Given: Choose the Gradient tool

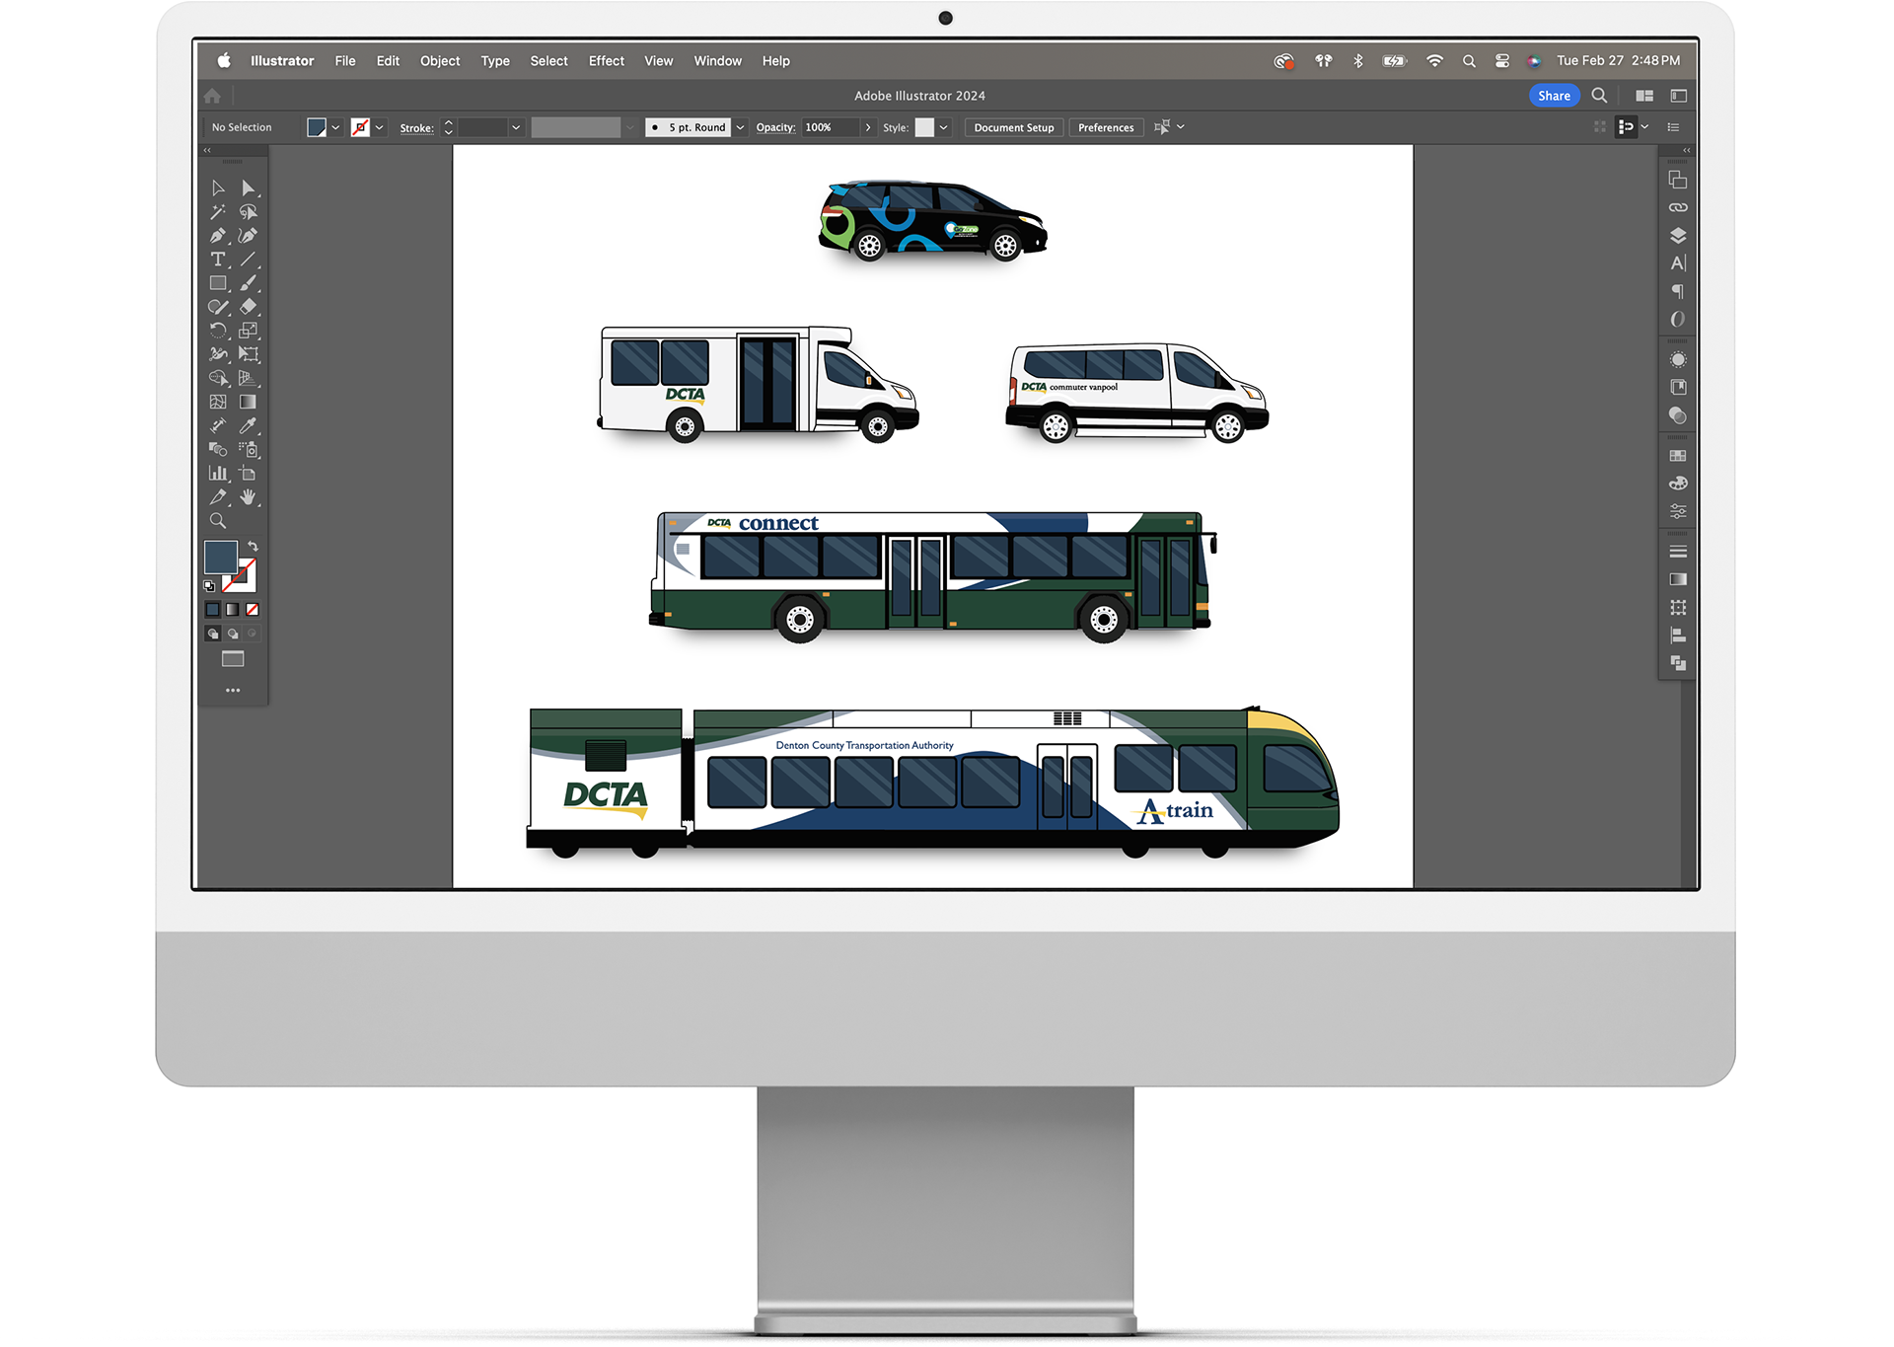Looking at the screenshot, I should pos(248,402).
